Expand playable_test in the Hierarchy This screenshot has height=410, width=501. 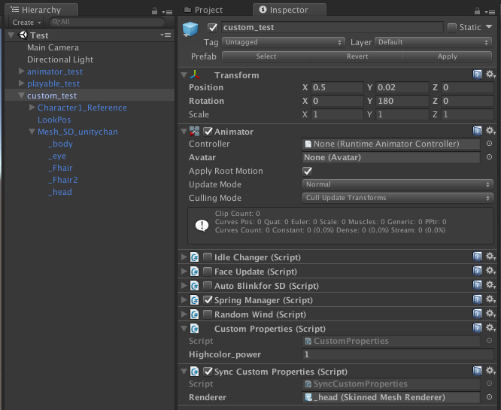tap(21, 83)
